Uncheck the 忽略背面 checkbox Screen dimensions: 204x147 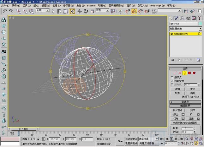(172, 81)
